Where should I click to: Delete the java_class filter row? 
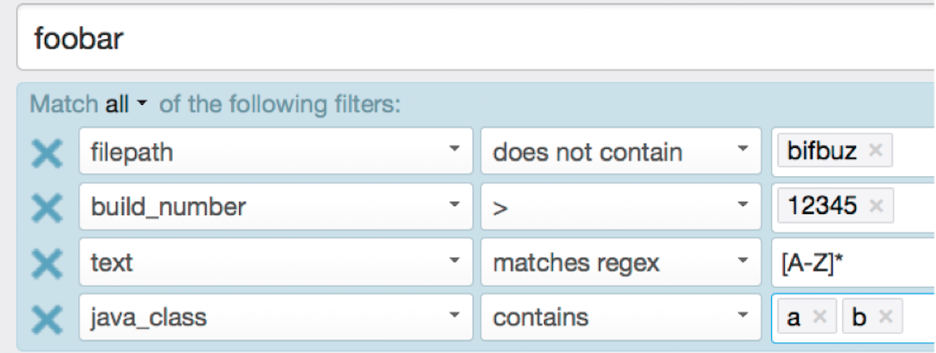coord(47,317)
